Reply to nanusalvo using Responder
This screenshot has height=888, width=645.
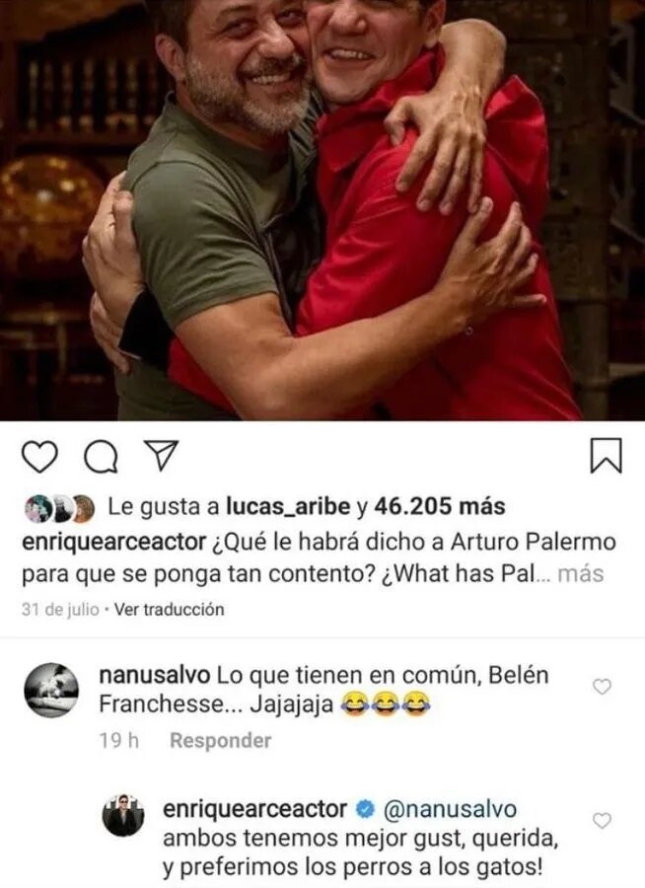[220, 740]
